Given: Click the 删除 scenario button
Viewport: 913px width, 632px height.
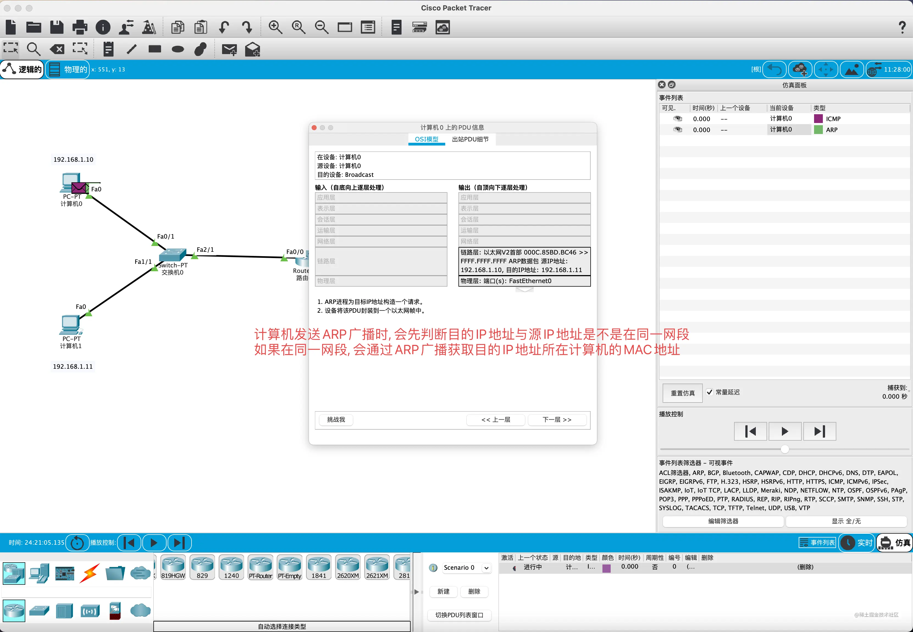Looking at the screenshot, I should click(474, 592).
